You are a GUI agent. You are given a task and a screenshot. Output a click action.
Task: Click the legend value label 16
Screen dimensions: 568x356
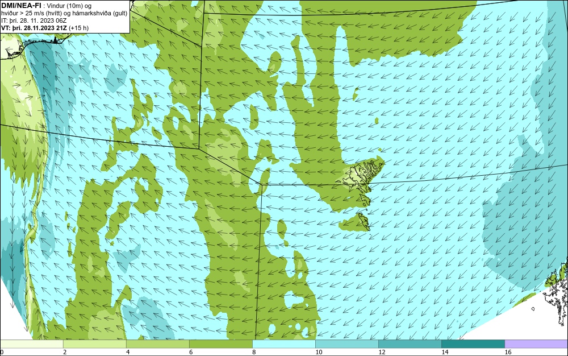point(508,352)
